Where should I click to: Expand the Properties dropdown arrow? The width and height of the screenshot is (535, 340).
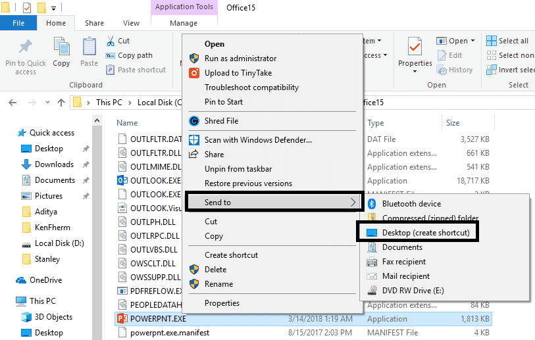click(415, 72)
